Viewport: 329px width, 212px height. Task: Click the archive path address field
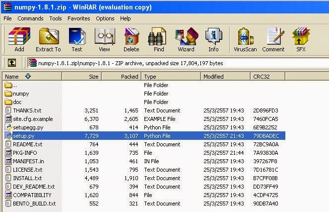tap(178, 63)
